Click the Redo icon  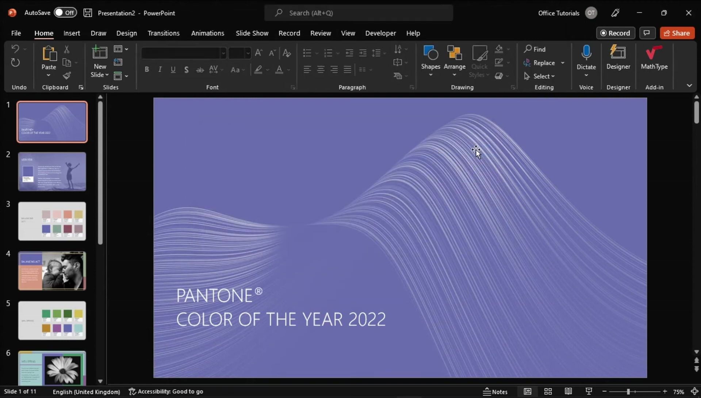point(15,62)
